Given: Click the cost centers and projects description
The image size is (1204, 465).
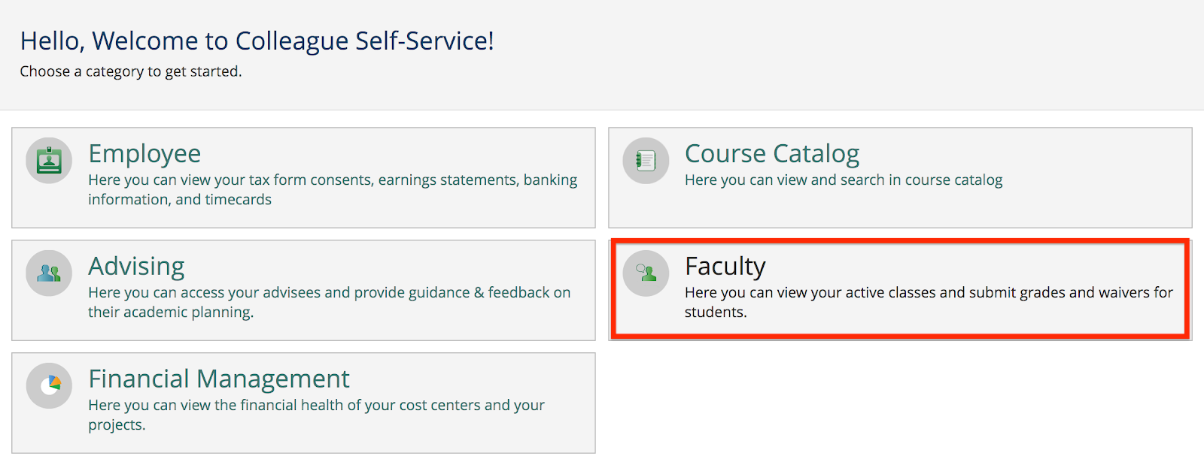Looking at the screenshot, I should tap(316, 406).
